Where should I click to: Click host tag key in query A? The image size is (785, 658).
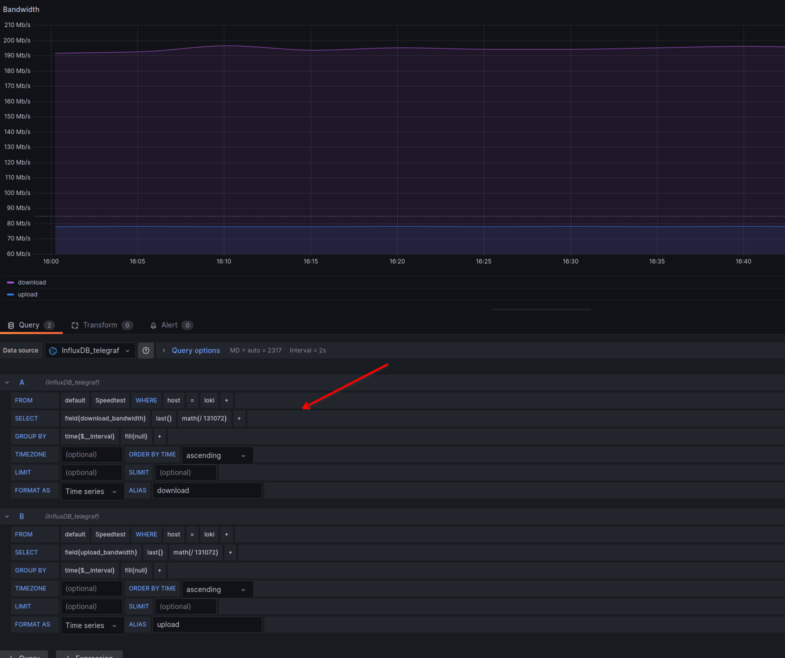pyautogui.click(x=174, y=400)
